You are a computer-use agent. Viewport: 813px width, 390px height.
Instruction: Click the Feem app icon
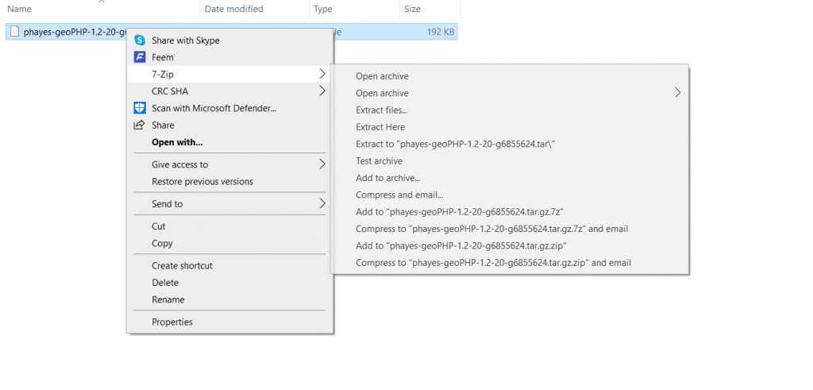pyautogui.click(x=140, y=57)
